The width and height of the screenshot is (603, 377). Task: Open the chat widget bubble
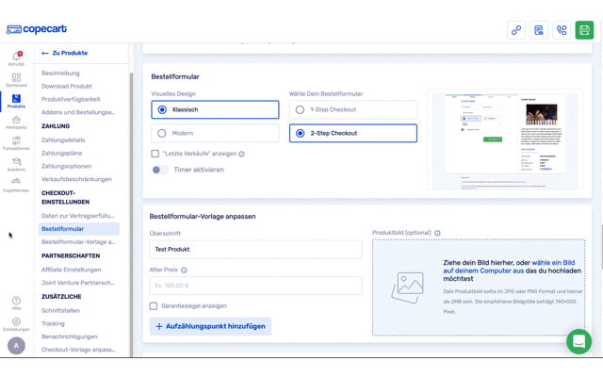[579, 341]
